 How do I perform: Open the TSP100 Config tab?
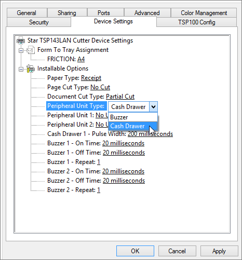197,22
